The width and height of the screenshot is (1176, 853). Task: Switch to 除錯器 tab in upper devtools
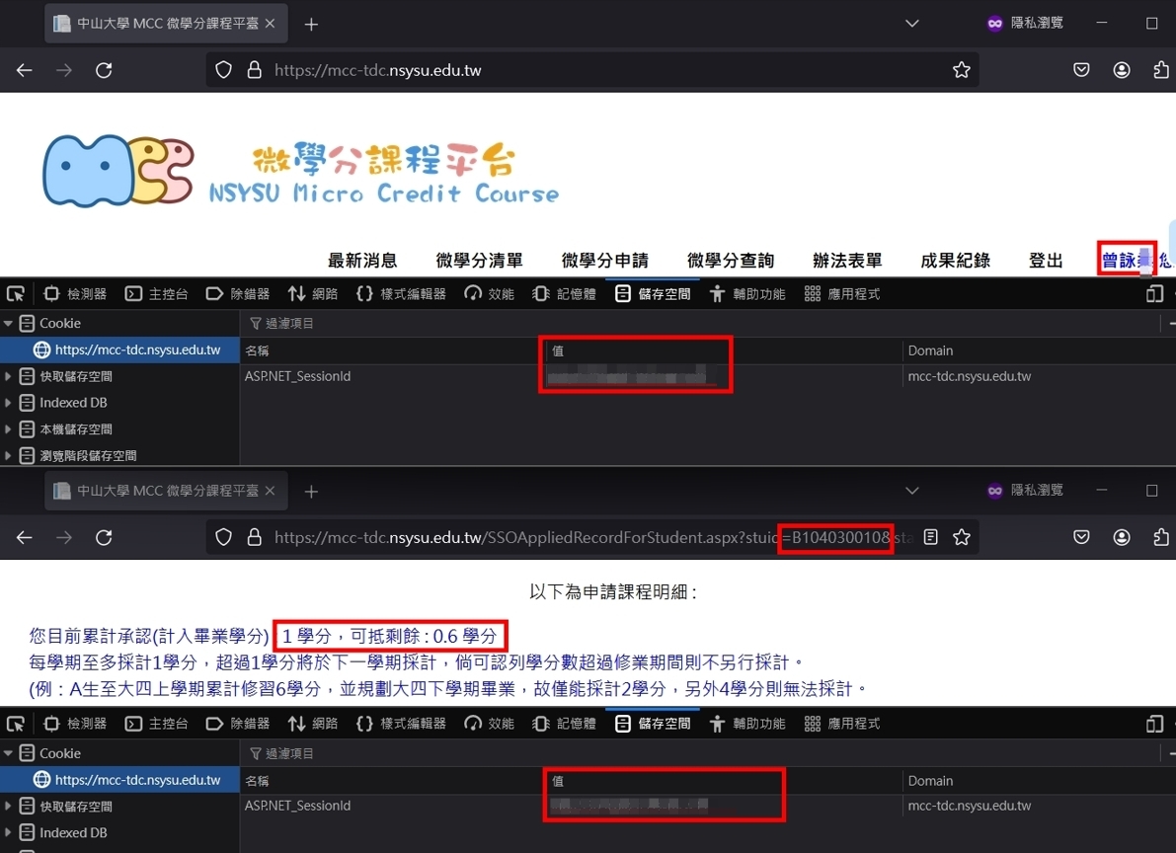pyautogui.click(x=238, y=293)
